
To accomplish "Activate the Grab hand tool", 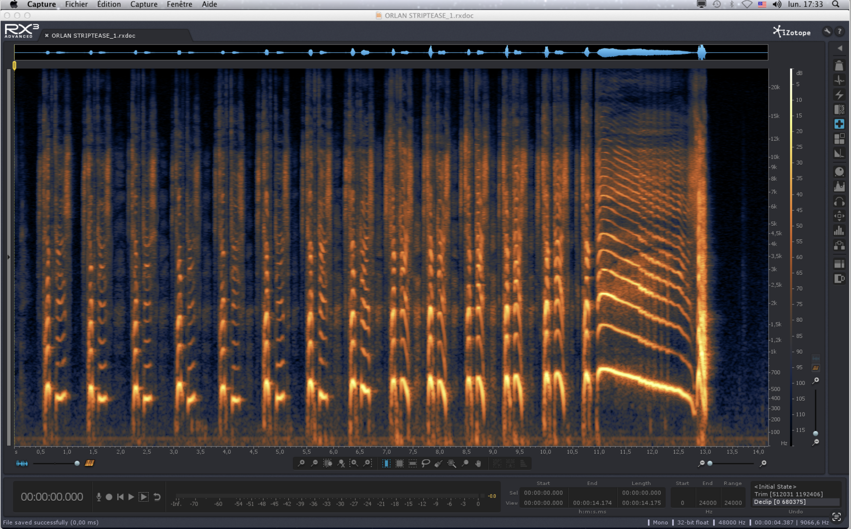I will 478,463.
